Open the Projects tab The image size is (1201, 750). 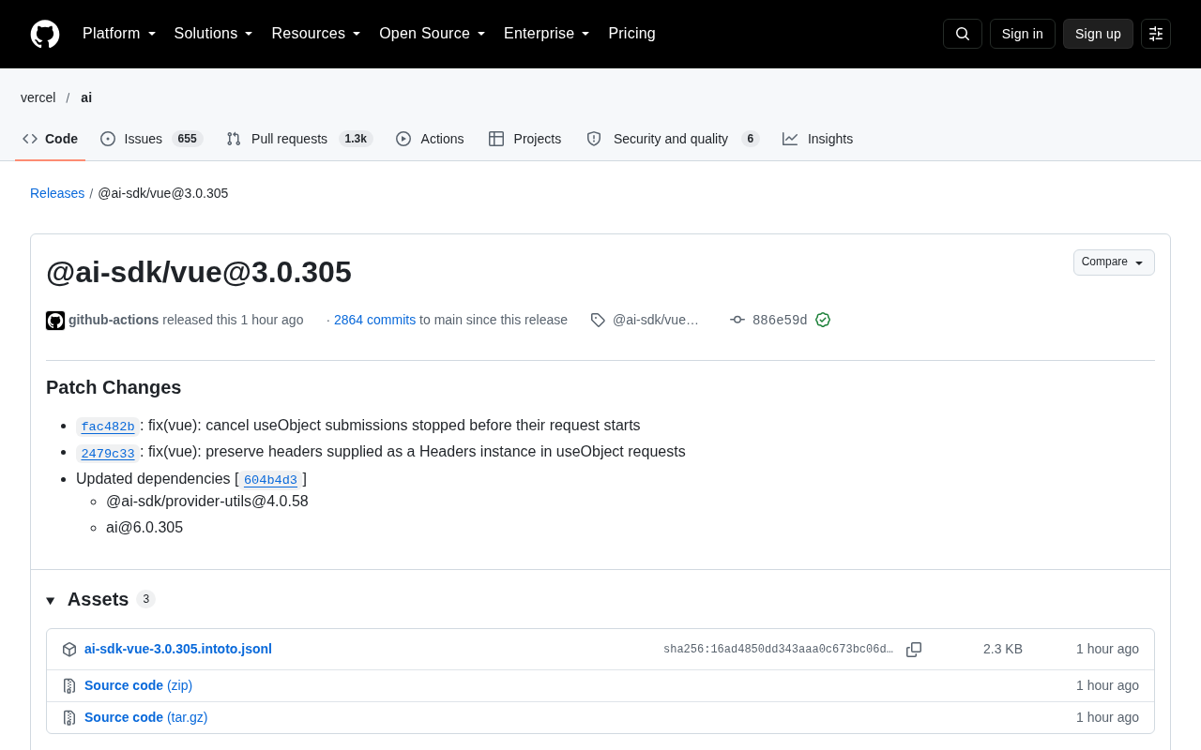click(525, 139)
